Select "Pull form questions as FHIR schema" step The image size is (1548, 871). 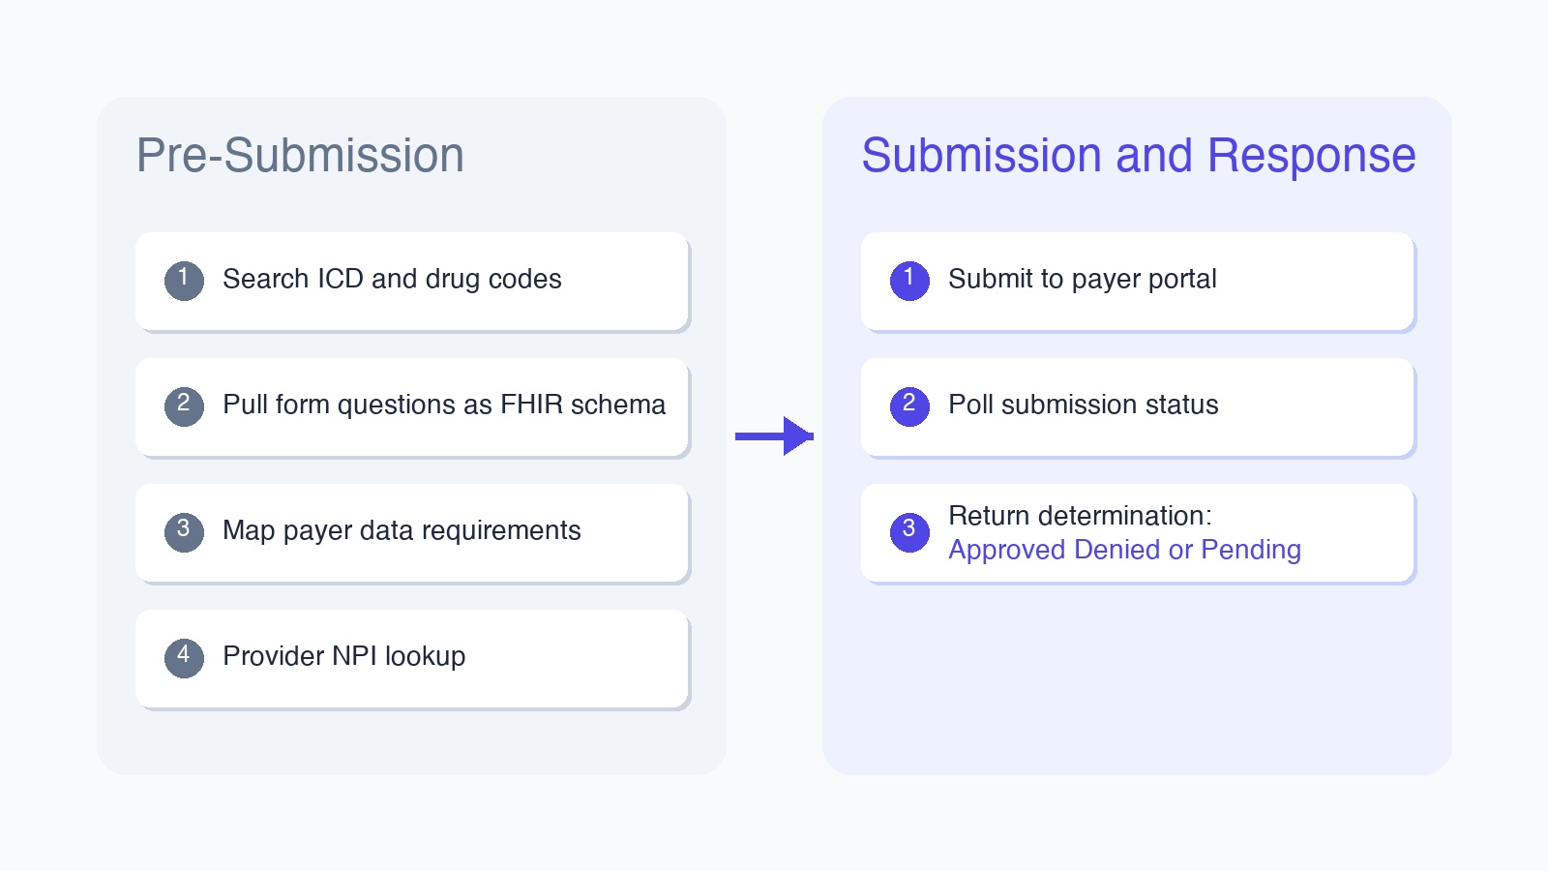(x=443, y=405)
